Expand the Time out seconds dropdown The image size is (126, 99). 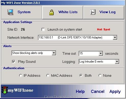pos(101,53)
